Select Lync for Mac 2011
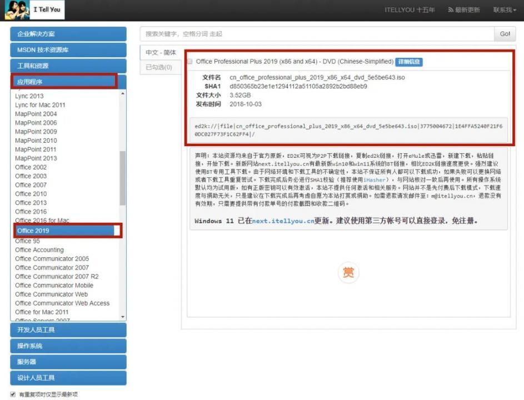524x400 pixels. pyautogui.click(x=40, y=105)
